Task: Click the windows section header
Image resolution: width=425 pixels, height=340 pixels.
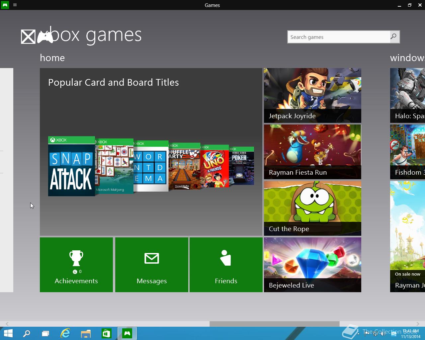Action: (x=407, y=58)
